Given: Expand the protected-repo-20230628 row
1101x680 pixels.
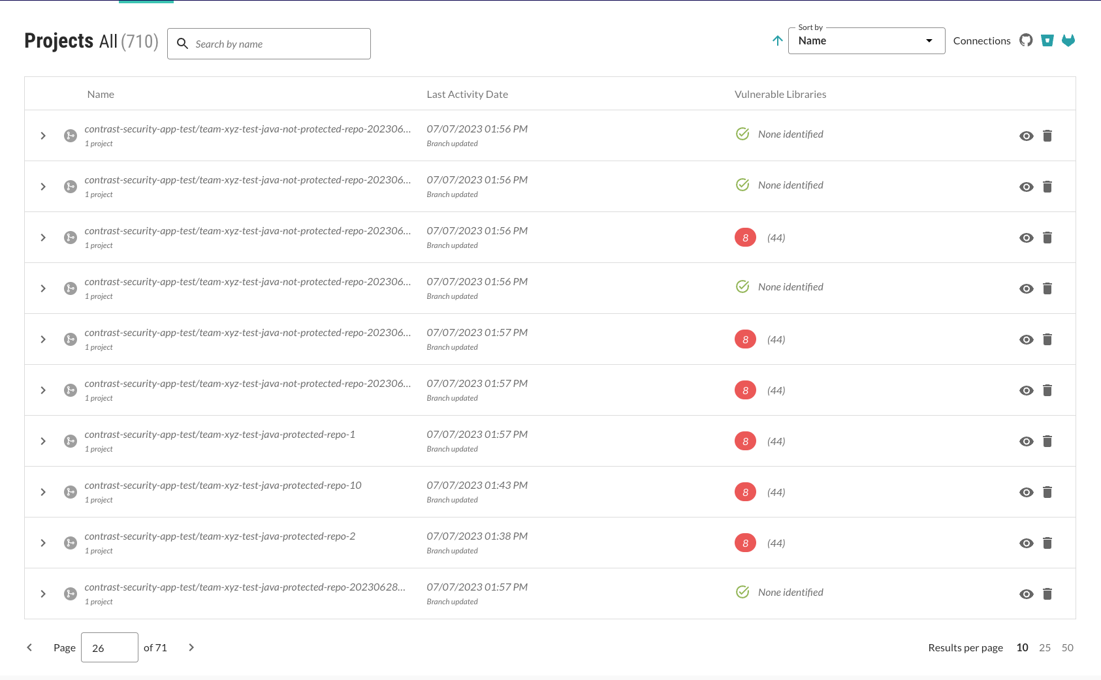Looking at the screenshot, I should [43, 594].
